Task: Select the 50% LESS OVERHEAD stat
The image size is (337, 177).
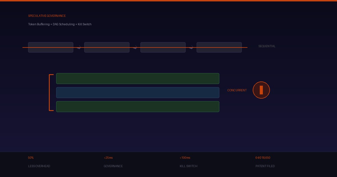Action: [x=39, y=162]
